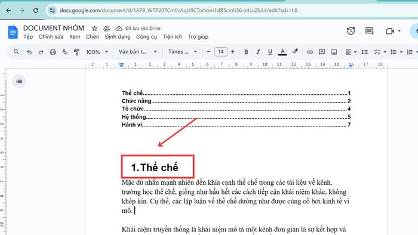Image resolution: width=418 pixels, height=235 pixels.
Task: Click the paragraph starting 'Mặc dù nhấn mạnh'
Action: tap(235, 196)
